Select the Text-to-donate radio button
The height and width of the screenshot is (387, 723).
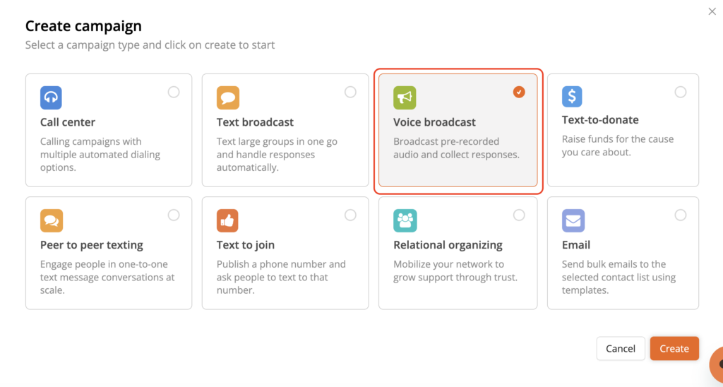tap(681, 92)
